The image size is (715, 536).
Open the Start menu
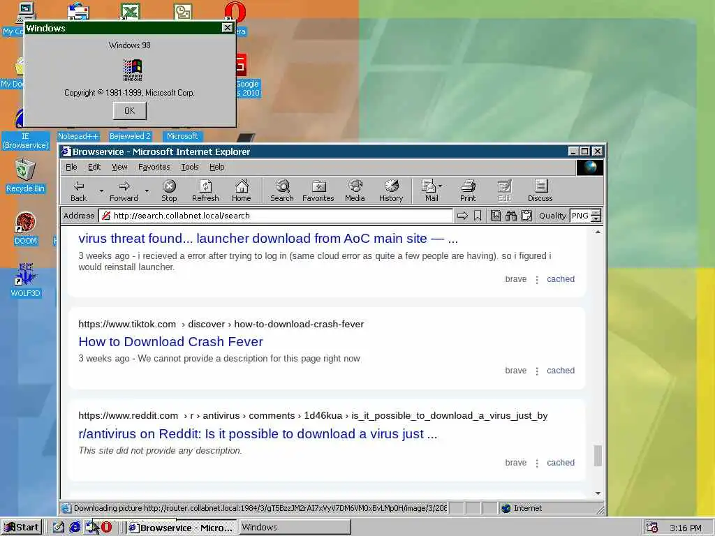22,528
